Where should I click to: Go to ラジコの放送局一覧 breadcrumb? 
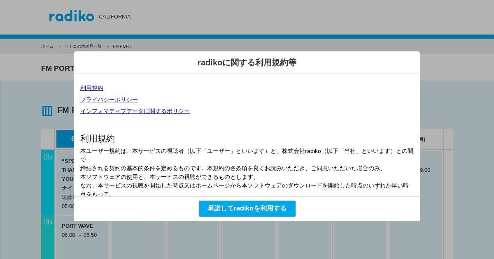(83, 46)
